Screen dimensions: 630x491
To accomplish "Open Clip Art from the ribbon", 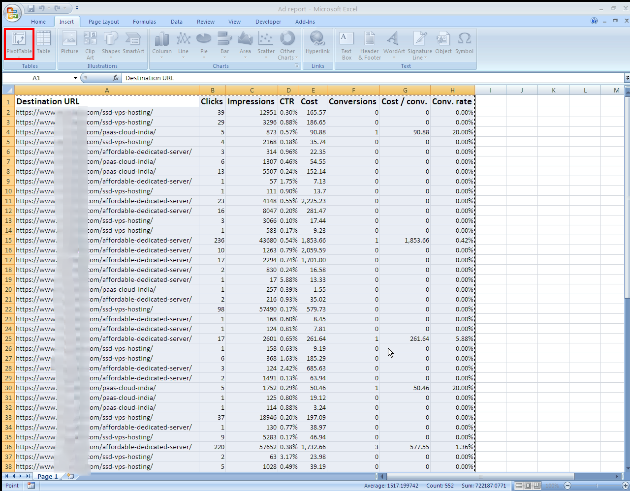I will point(90,45).
